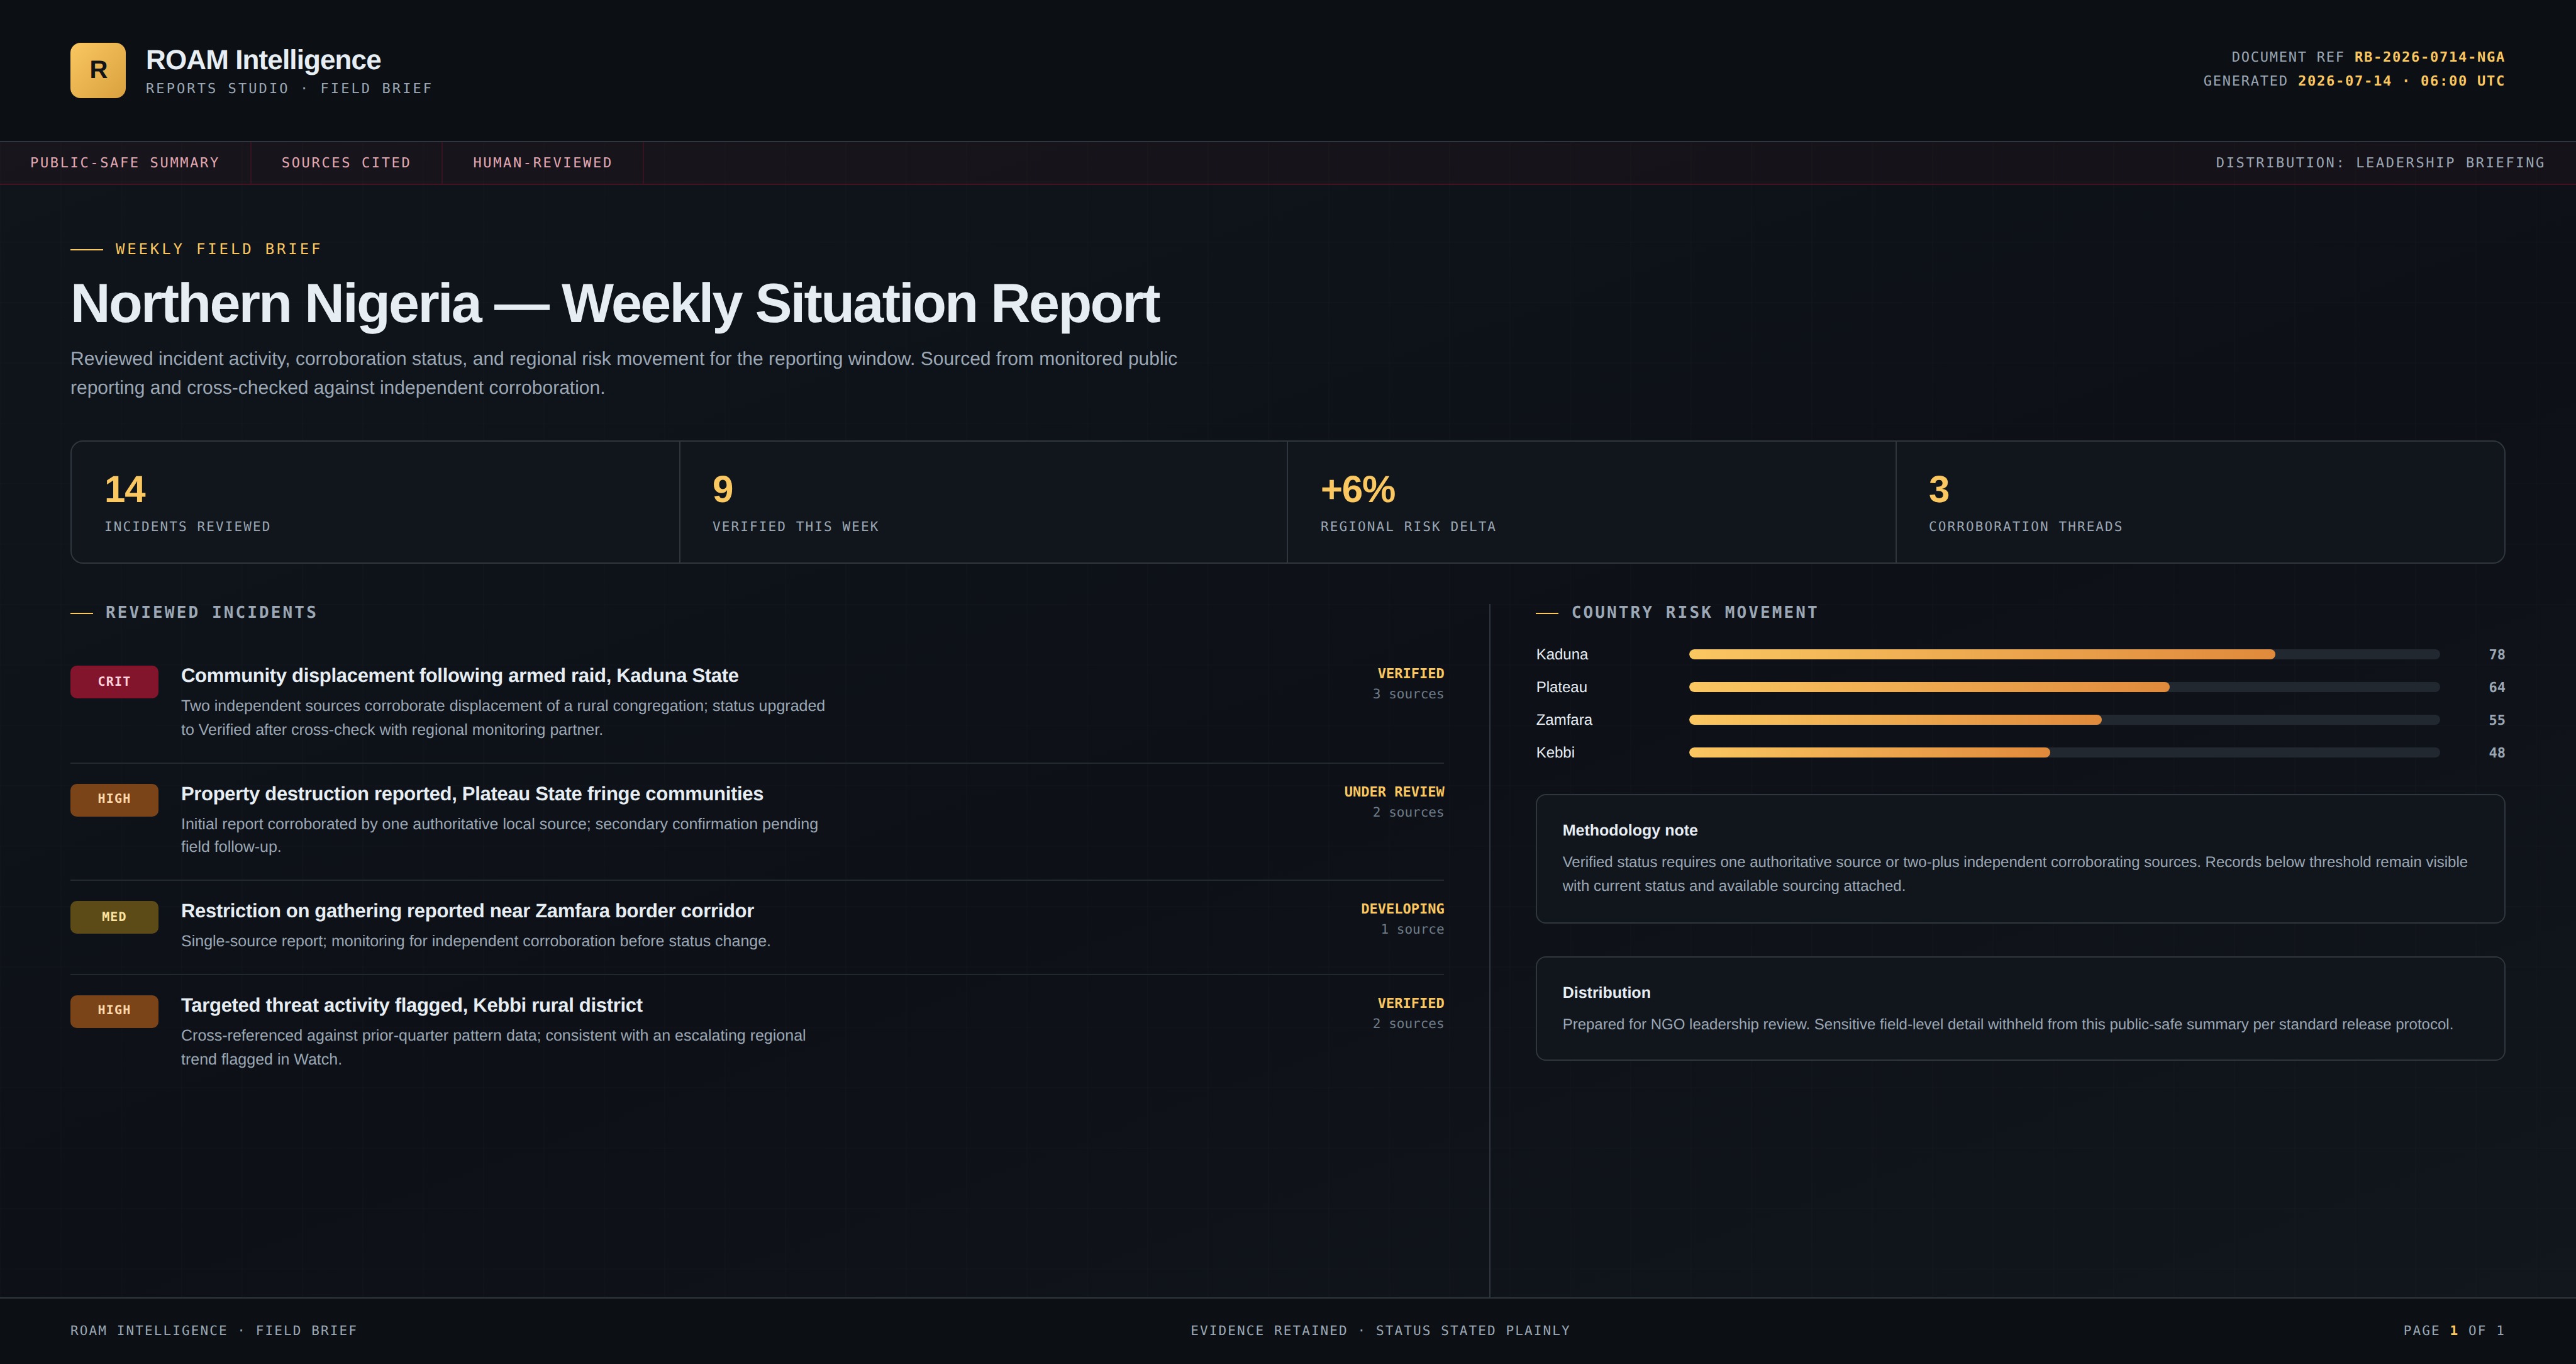Open the 9 Verified This Week stat card
The width and height of the screenshot is (2576, 1364).
[983, 502]
